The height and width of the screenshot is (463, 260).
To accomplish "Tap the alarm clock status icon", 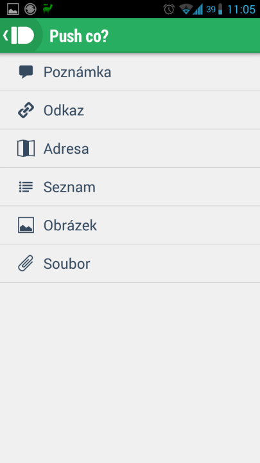I will pos(169,9).
